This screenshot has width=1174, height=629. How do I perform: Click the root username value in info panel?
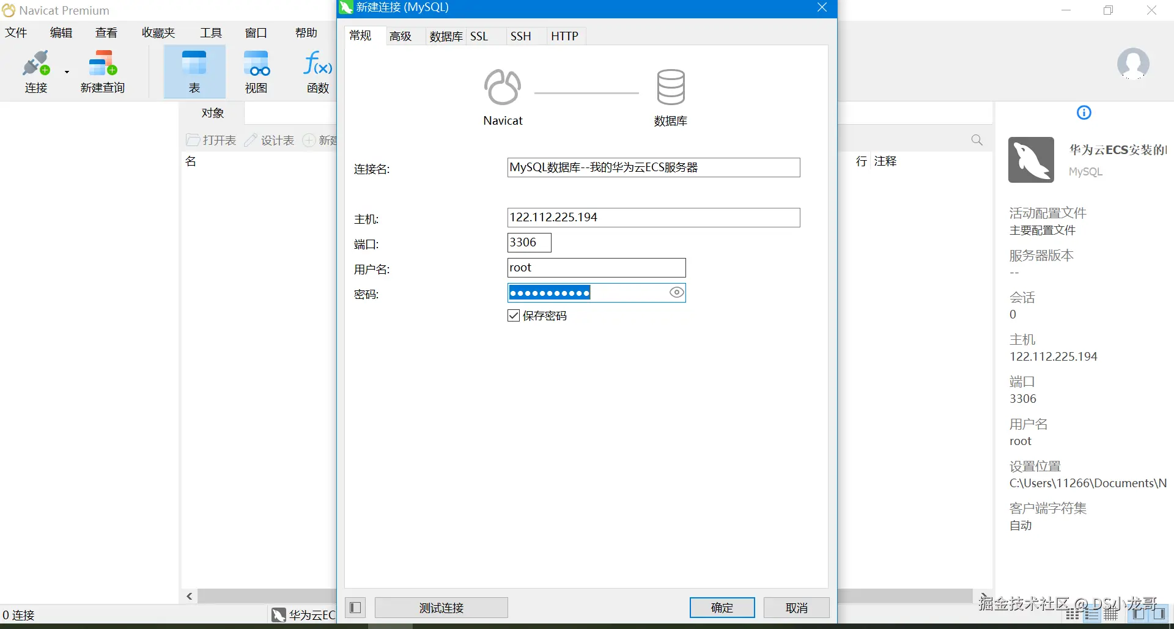[1020, 441]
